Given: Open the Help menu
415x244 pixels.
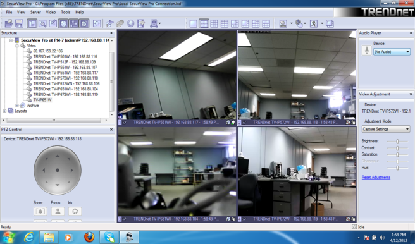Looking at the screenshot, I should tap(80, 12).
